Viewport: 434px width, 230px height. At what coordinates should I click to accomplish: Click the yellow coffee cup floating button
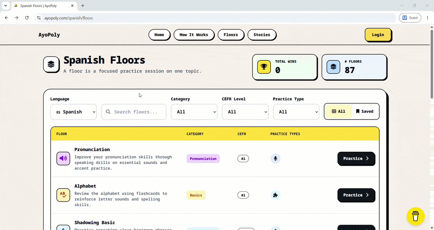[415, 216]
